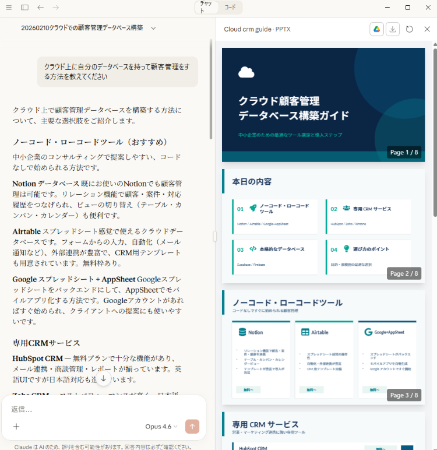Open the hamburger menu
Image resolution: width=437 pixels, height=450 pixels.
tap(9, 8)
